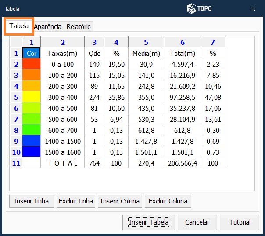Select the orange swatch for 100 a 200
Screen dimensions: 265x236
click(x=32, y=75)
